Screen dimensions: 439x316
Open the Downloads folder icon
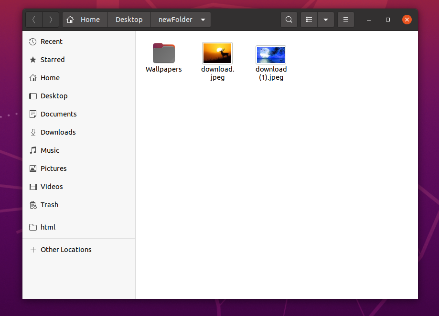(58, 132)
